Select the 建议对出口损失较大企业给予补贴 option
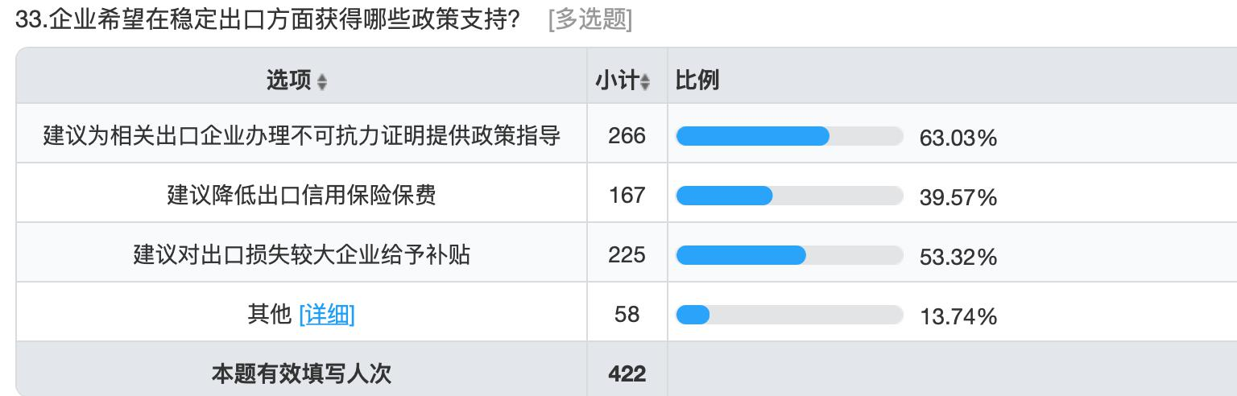 point(301,254)
